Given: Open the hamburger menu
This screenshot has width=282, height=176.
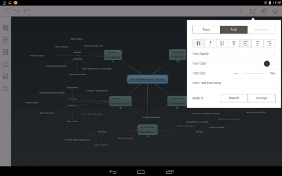Looking at the screenshot, I should tap(6, 11).
